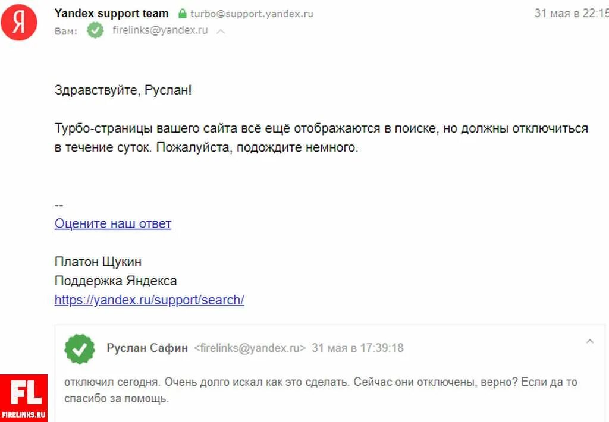Click the quoted text starting with отключил сегодня
This screenshot has height=422, width=609.
(321, 390)
